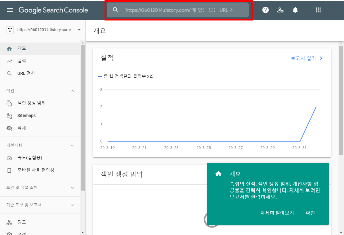
Task: Click the crossed-eye icon beside 삭제
Action: pyautogui.click(x=9, y=128)
